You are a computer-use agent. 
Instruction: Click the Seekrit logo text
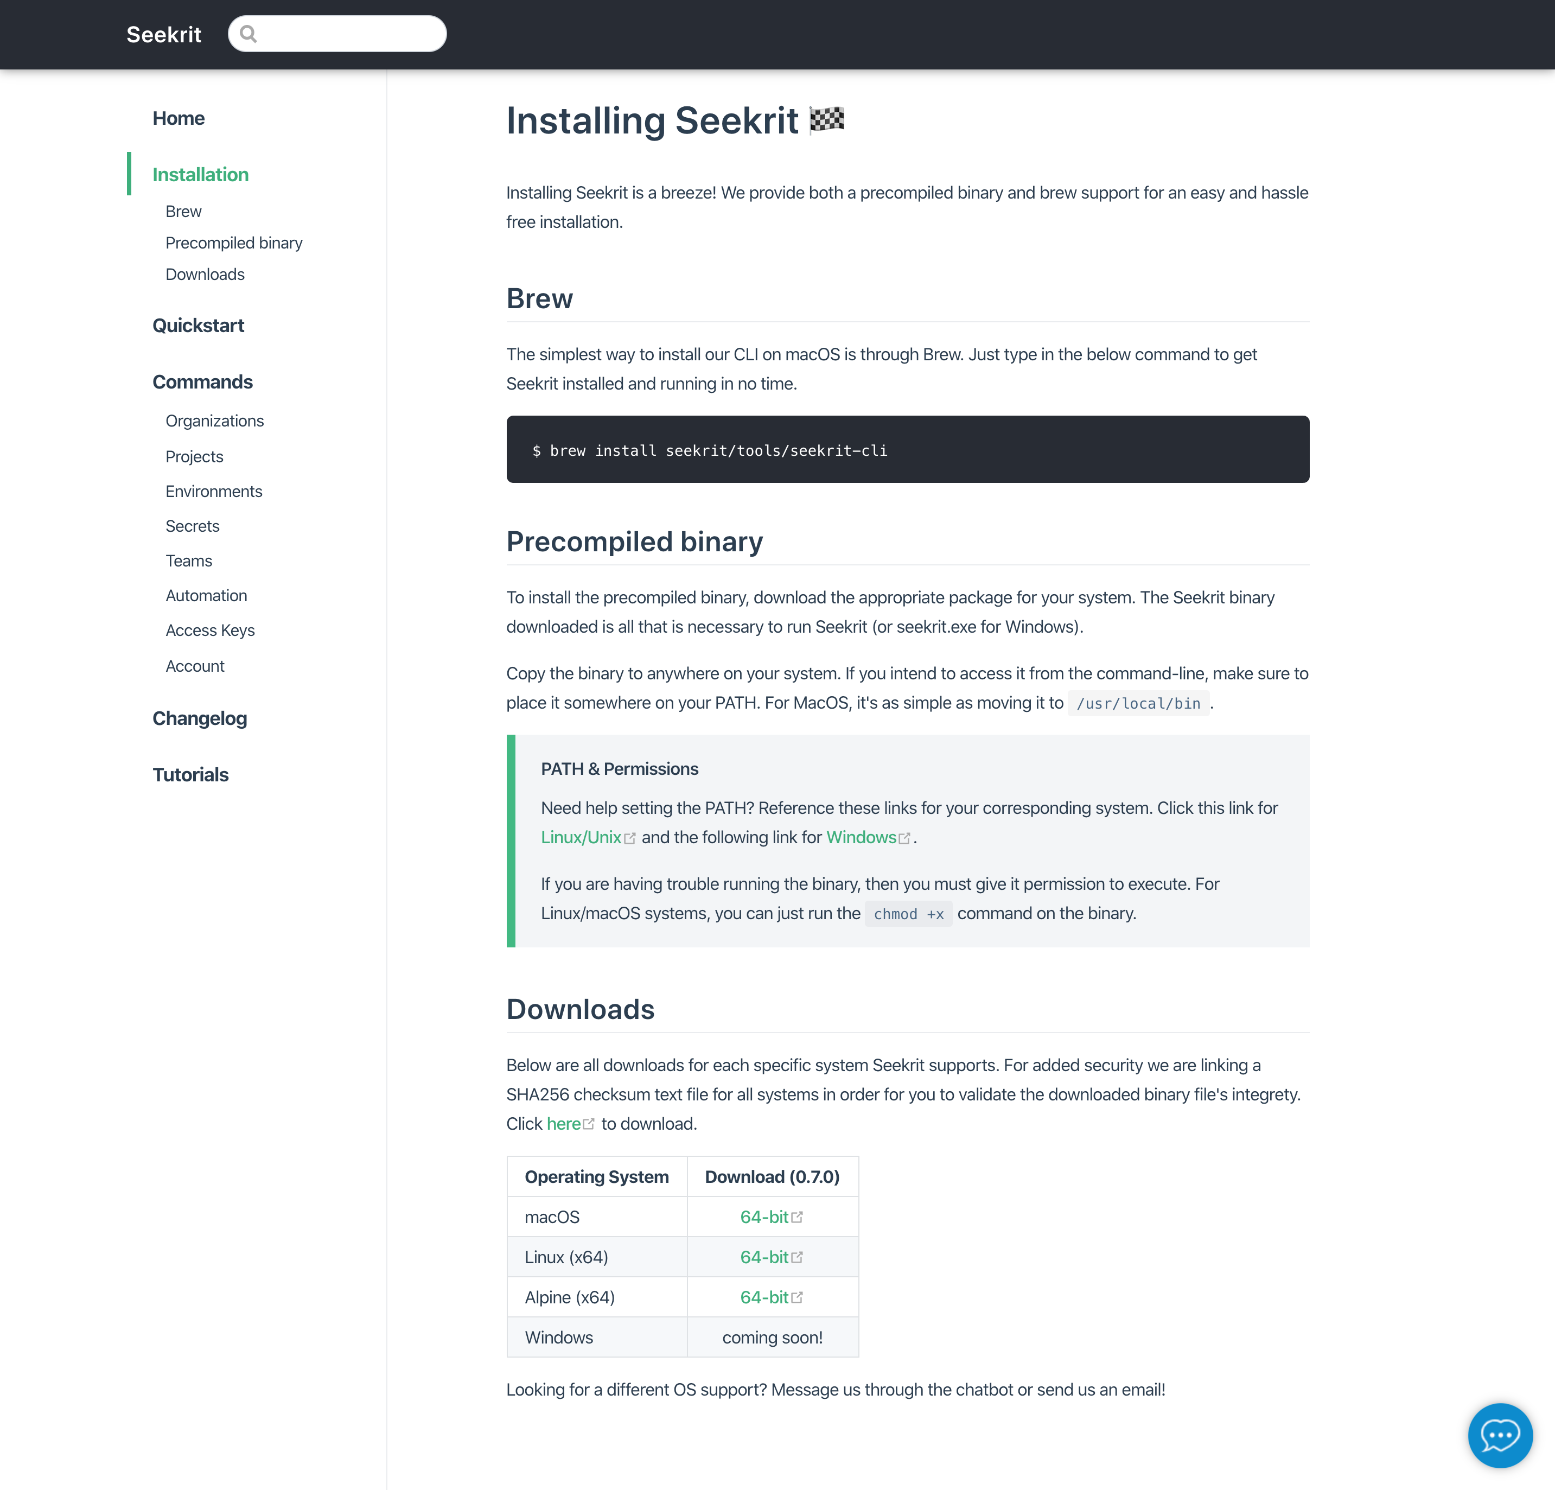(x=163, y=35)
